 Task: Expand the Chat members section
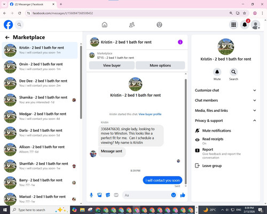pos(226,100)
